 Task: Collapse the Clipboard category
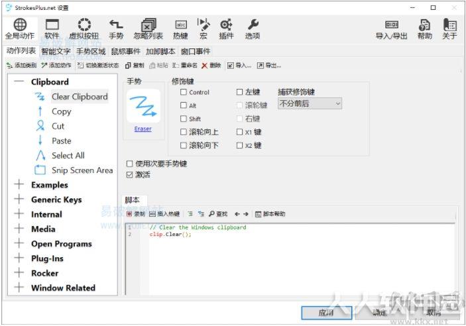click(x=19, y=81)
